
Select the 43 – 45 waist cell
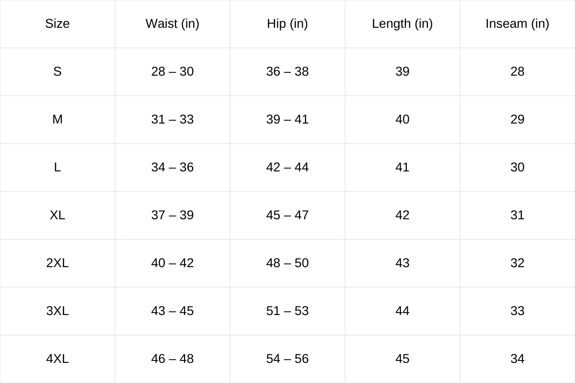point(172,311)
